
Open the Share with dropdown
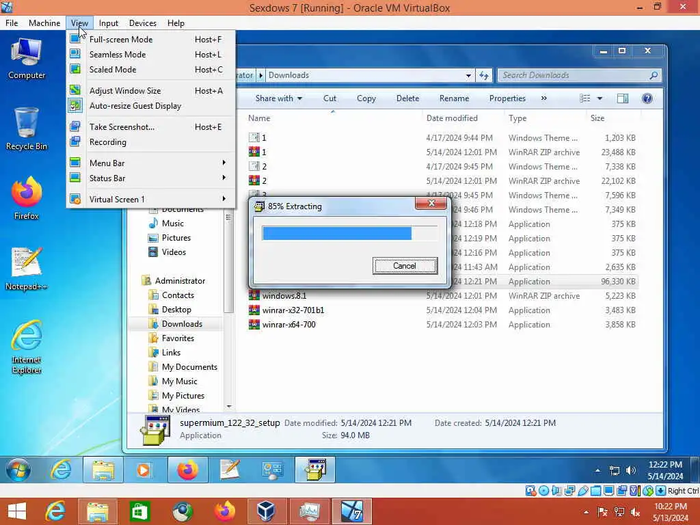[279, 98]
